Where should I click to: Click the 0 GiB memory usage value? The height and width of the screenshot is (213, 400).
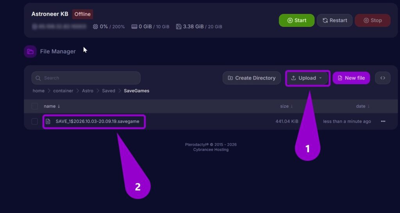145,27
